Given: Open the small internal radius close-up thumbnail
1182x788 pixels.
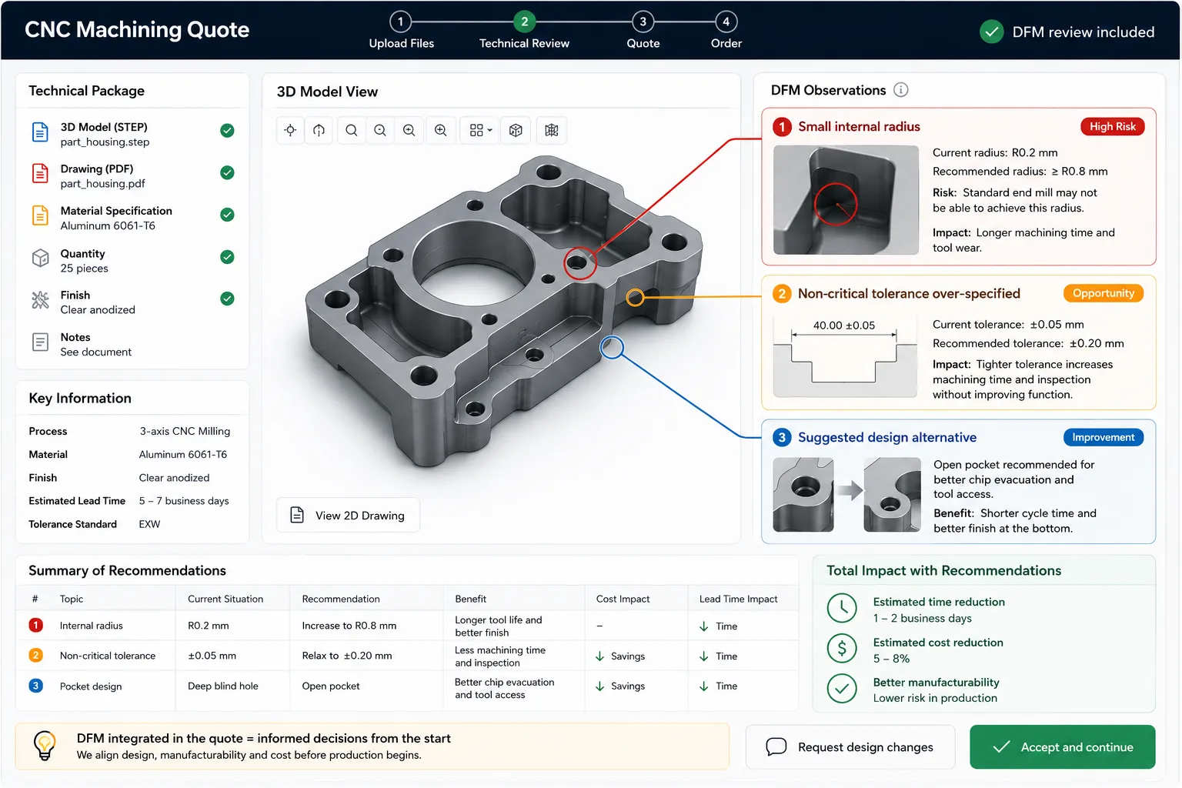Looking at the screenshot, I should [x=846, y=200].
